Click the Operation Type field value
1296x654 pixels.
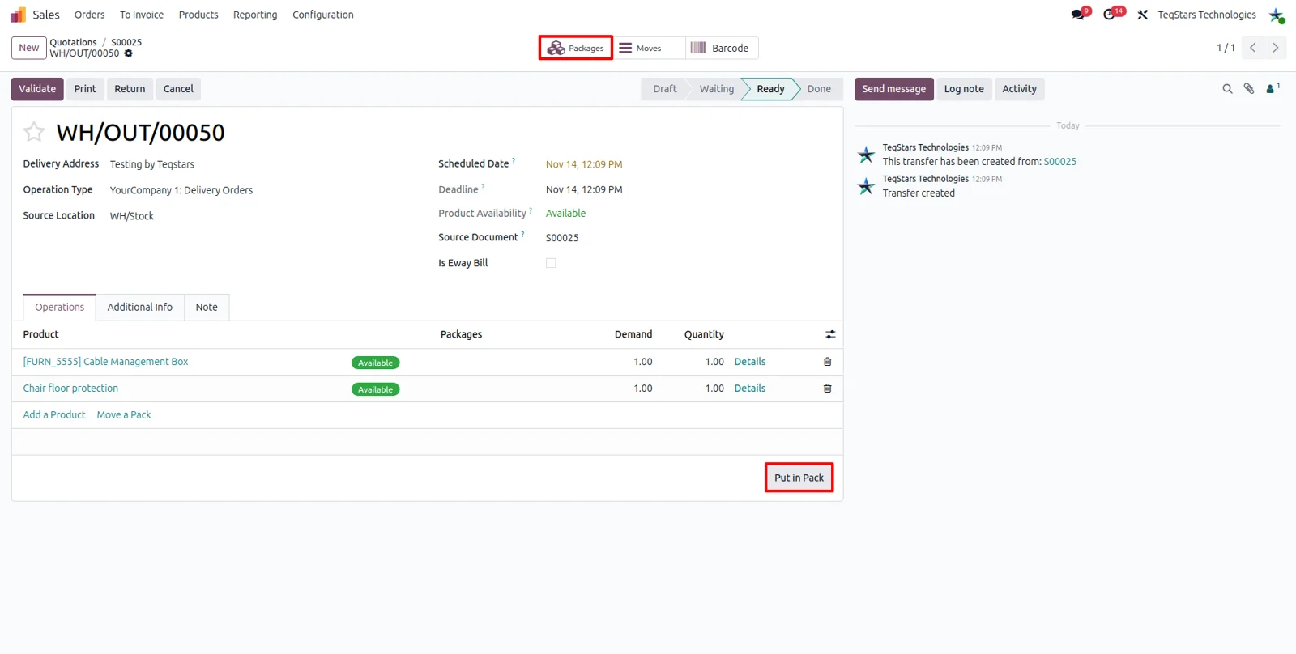coord(181,190)
